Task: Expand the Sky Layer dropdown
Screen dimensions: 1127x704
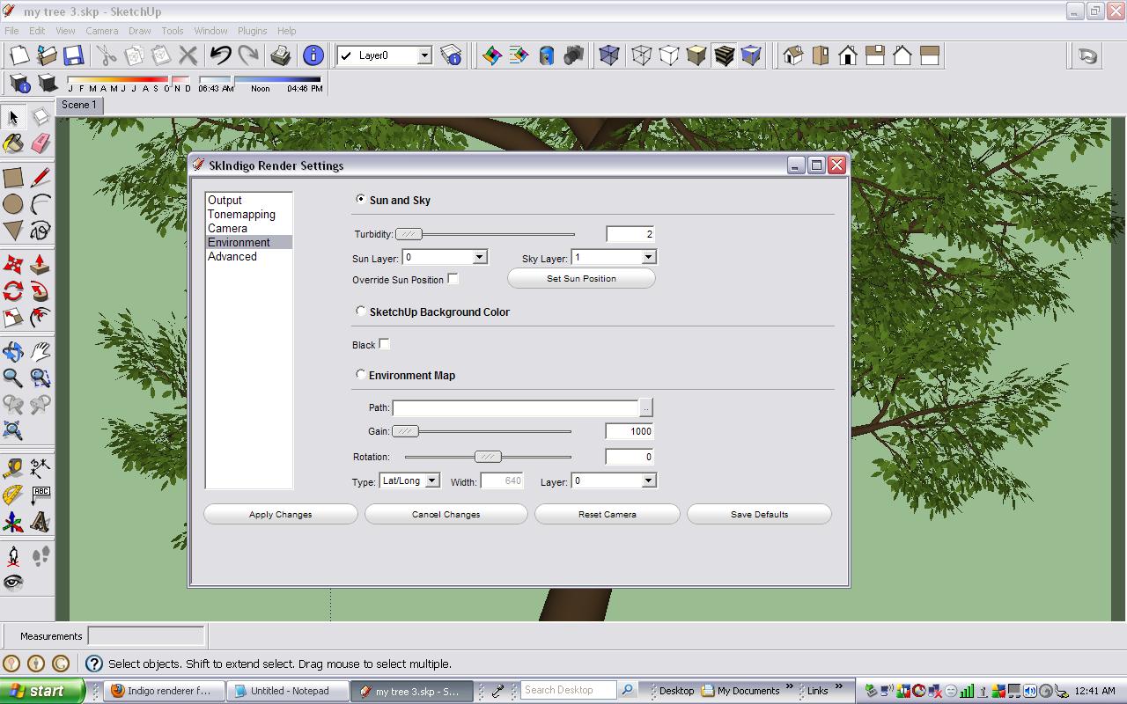Action: (648, 257)
